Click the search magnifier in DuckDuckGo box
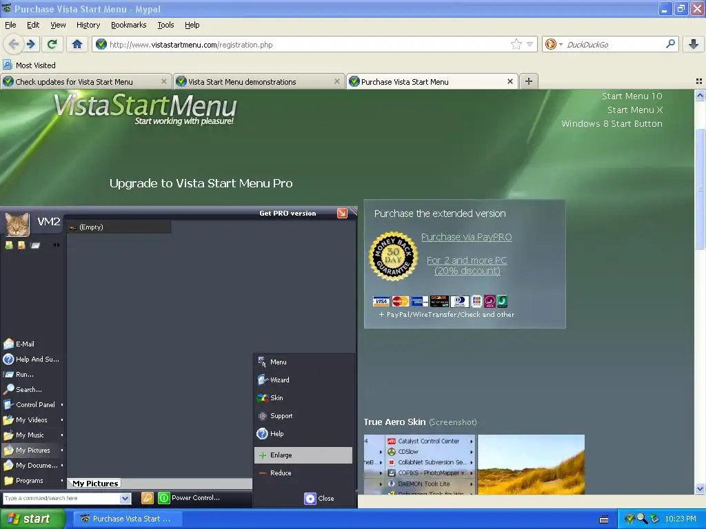 point(670,44)
